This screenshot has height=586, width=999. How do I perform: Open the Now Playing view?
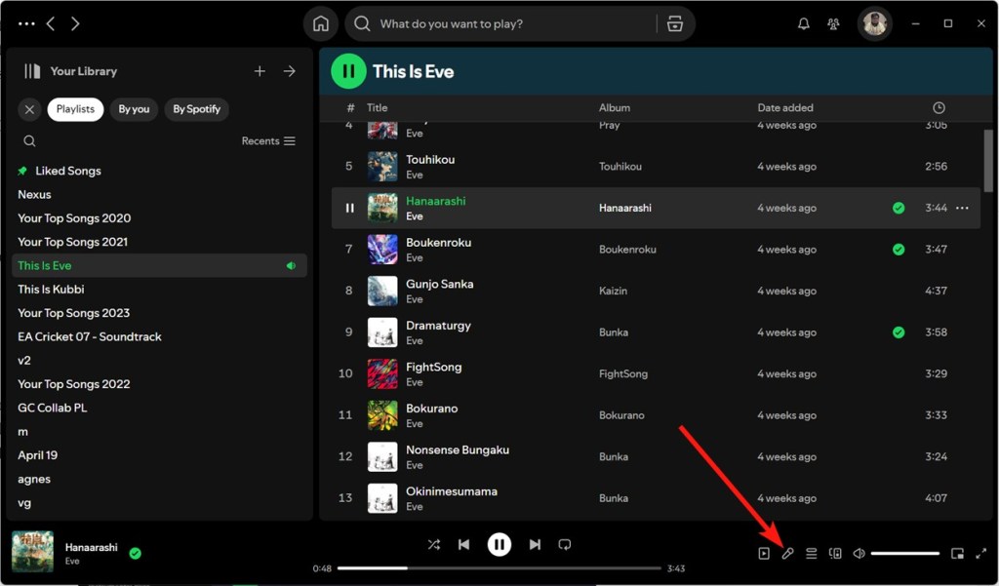[764, 553]
